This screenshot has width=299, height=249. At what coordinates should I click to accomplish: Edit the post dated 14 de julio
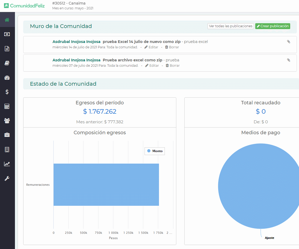[x=151, y=47]
